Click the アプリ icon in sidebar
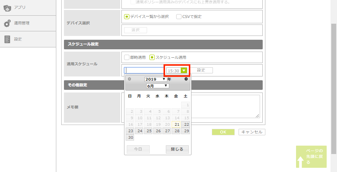Screen dimensions: 337x172 point(7,8)
